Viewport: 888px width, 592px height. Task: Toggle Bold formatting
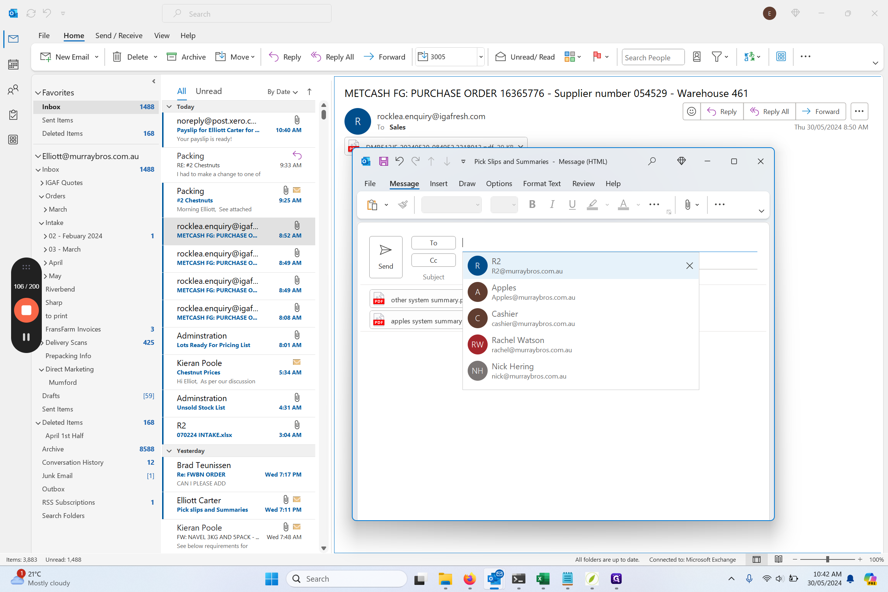(532, 205)
